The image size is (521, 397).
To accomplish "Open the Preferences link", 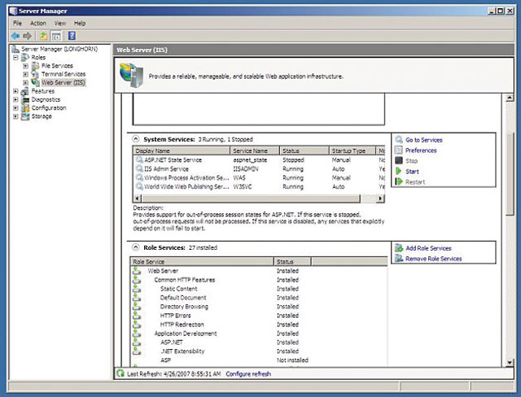I will (421, 151).
